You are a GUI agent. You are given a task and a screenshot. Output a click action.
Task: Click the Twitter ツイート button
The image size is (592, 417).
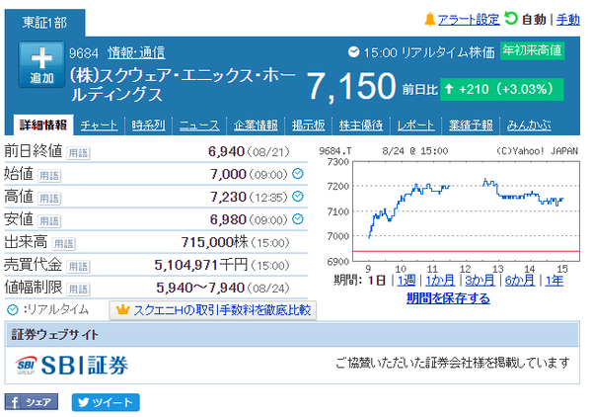tap(106, 402)
